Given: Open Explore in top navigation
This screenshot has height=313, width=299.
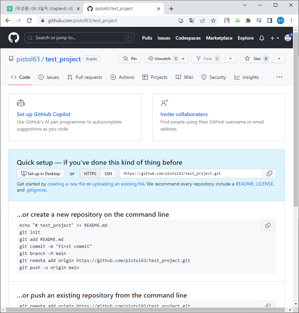Looking at the screenshot, I should tap(246, 38).
